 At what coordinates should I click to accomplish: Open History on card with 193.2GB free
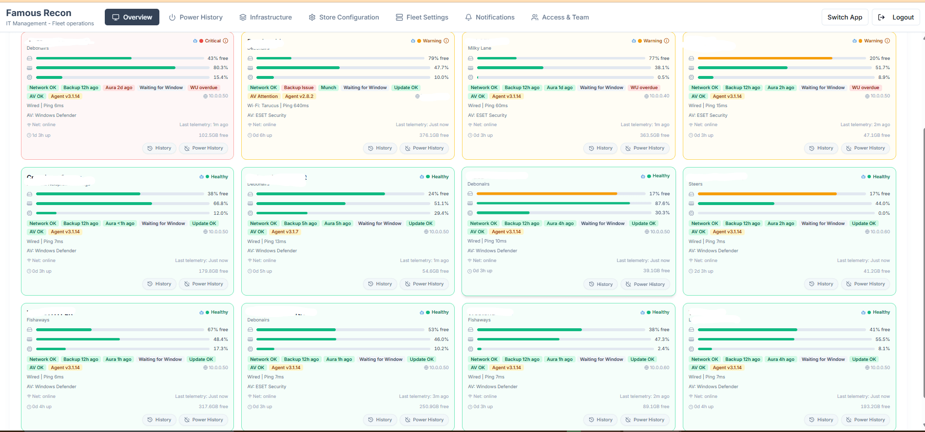tap(821, 420)
